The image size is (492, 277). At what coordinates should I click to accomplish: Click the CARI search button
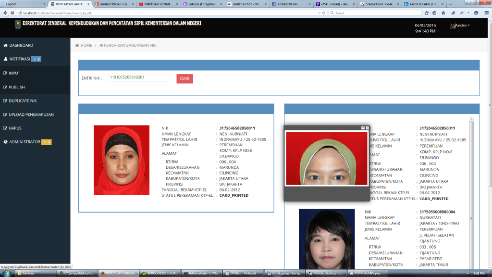[x=184, y=78]
